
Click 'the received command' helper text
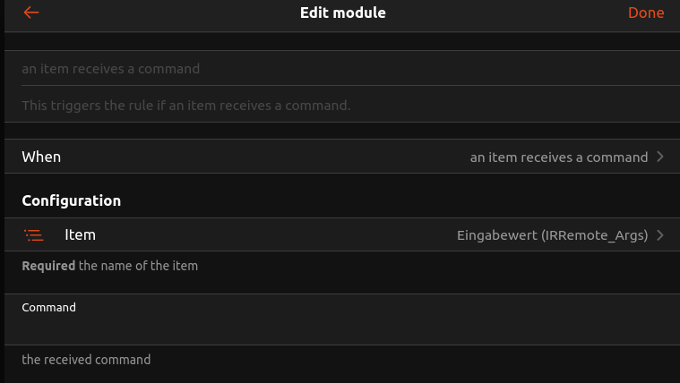click(x=86, y=360)
